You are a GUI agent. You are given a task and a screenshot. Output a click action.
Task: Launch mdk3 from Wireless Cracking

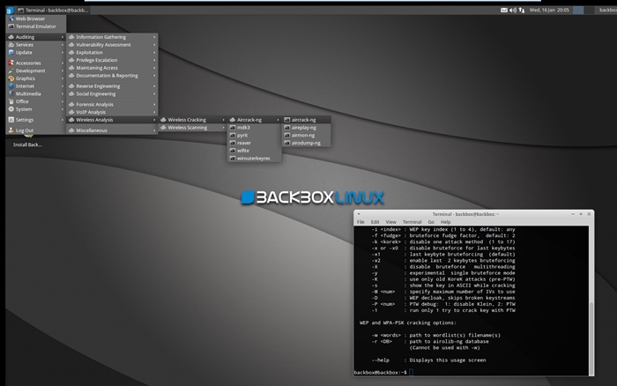click(x=255, y=128)
